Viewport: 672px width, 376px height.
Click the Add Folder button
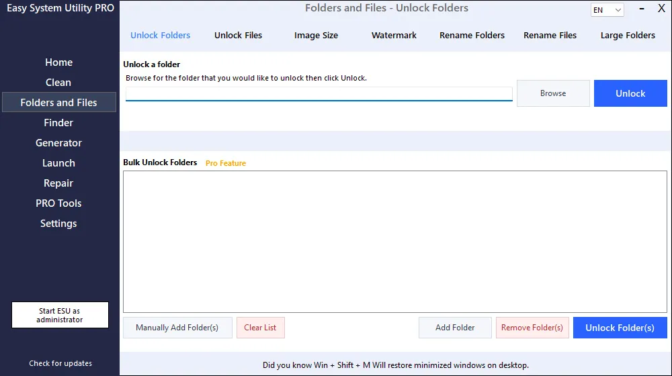click(x=455, y=328)
